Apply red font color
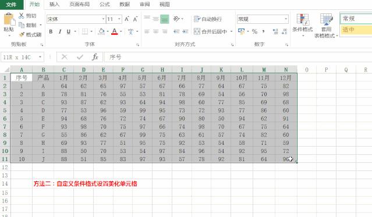This screenshot has width=372, height=217. 115,31
